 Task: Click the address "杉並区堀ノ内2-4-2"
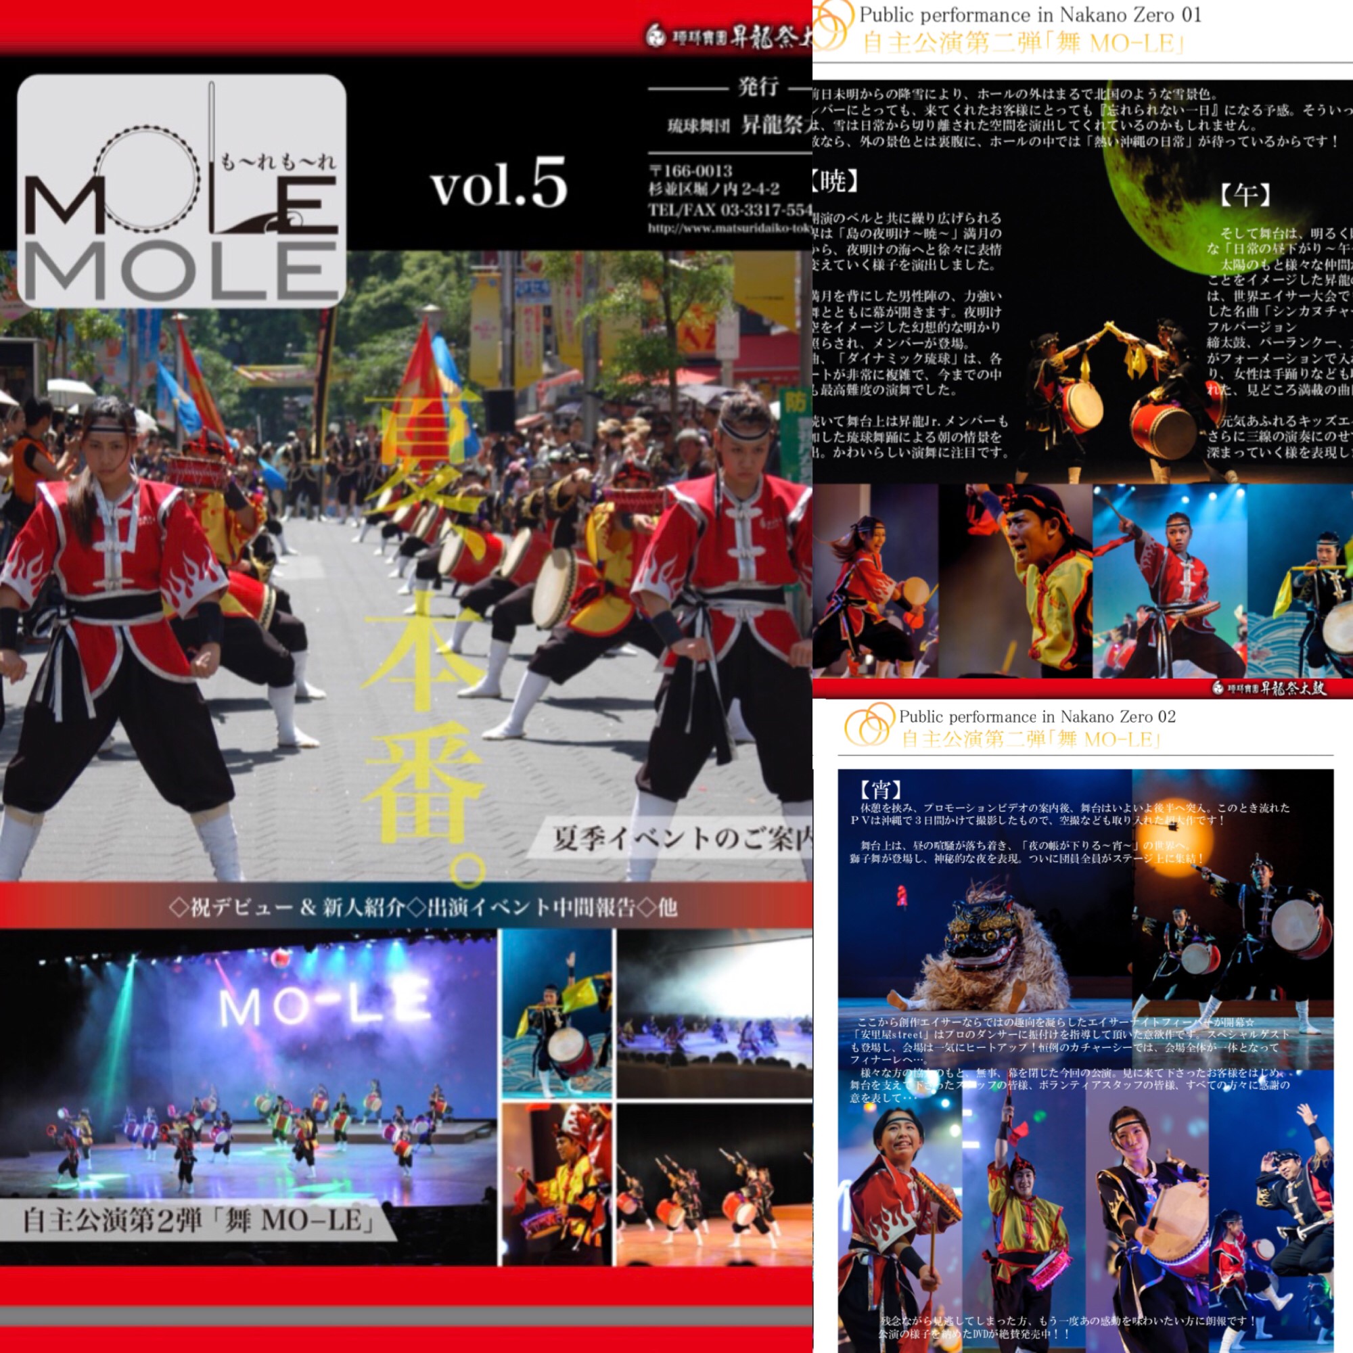point(714,189)
